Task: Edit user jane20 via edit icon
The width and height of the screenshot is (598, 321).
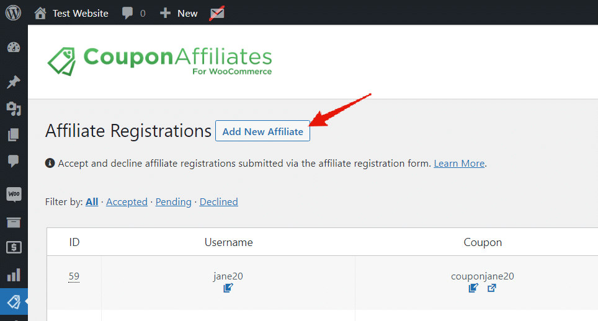Action: (228, 288)
